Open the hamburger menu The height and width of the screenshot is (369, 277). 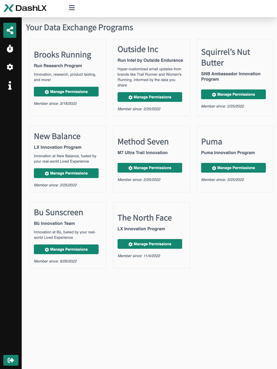(x=72, y=8)
